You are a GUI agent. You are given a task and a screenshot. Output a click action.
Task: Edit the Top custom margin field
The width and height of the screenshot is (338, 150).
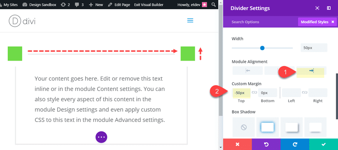point(241,92)
